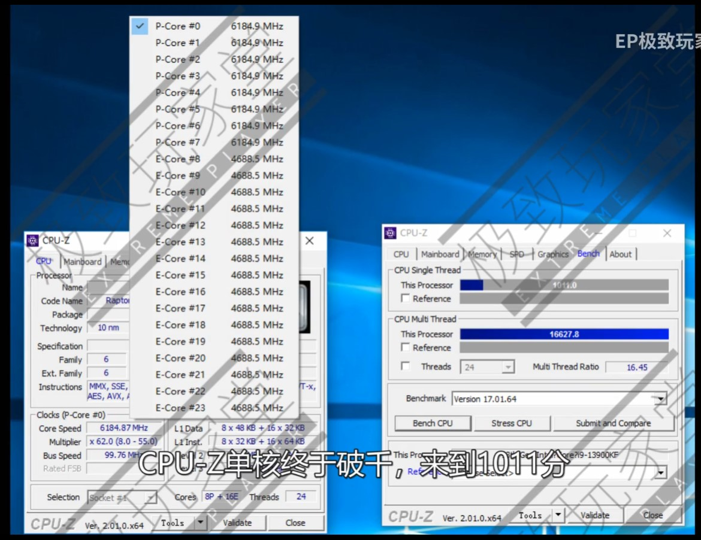Click L1 Data cache value

pyautogui.click(x=263, y=428)
